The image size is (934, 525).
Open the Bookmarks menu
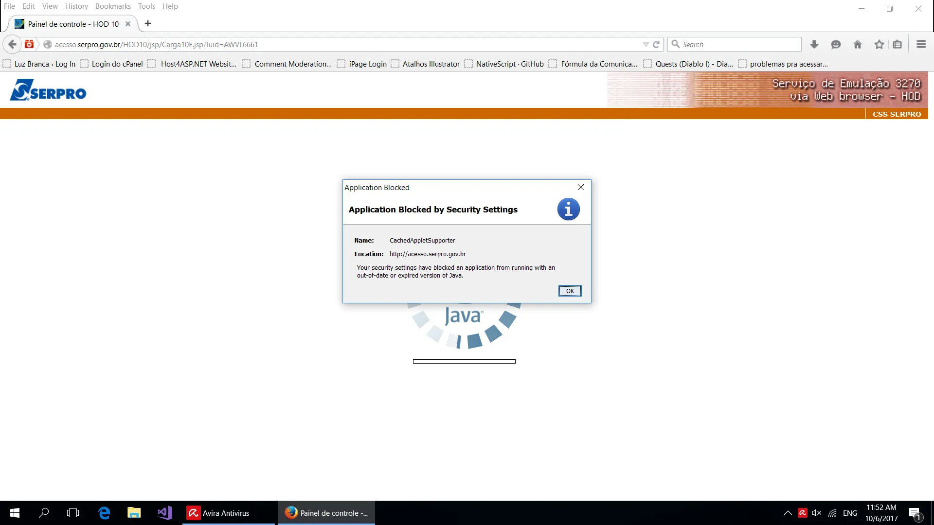(x=113, y=6)
